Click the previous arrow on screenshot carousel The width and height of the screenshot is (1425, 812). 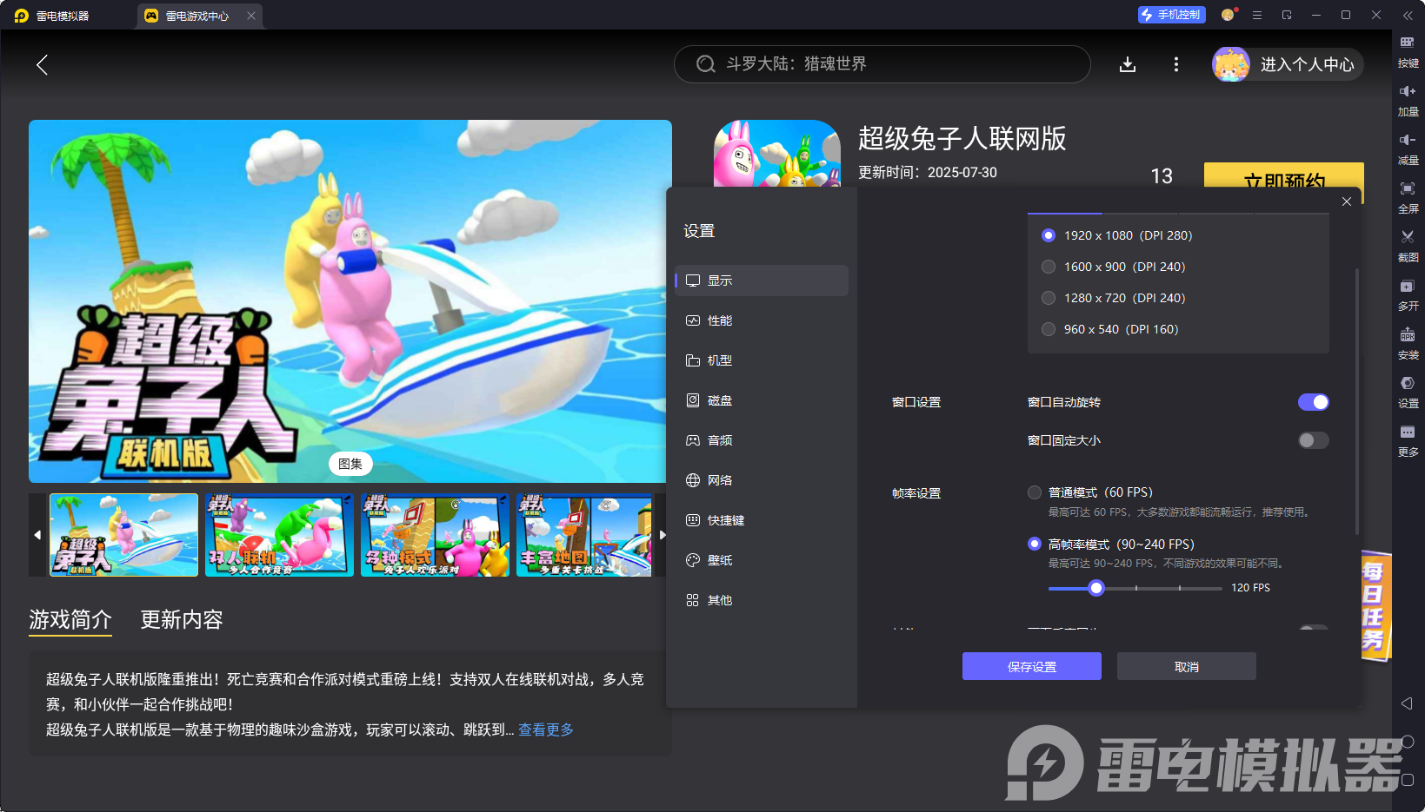pyautogui.click(x=37, y=535)
